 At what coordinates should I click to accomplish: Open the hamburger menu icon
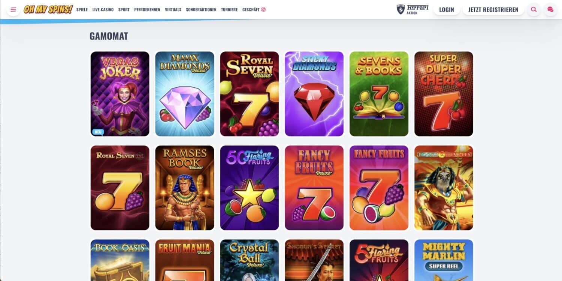13,9
